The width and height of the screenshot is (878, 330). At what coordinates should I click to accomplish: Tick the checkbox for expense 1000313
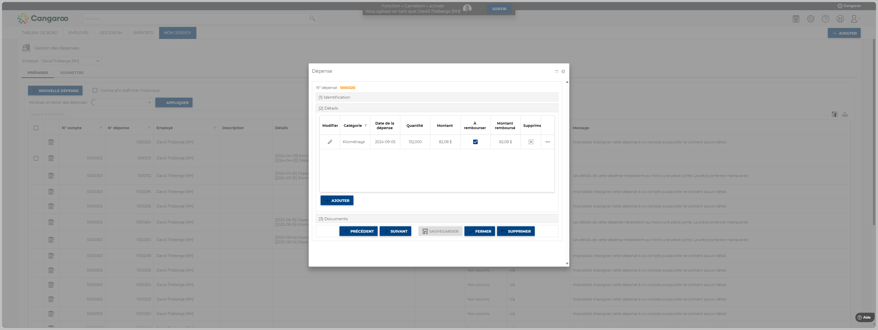(x=36, y=158)
